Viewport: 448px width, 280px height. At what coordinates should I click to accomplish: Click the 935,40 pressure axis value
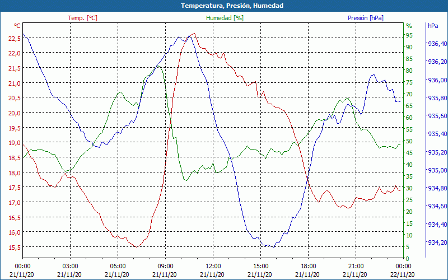(437, 134)
